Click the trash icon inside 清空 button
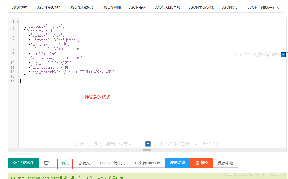Image resolution: width=288 pixels, height=179 pixels. click(198, 163)
